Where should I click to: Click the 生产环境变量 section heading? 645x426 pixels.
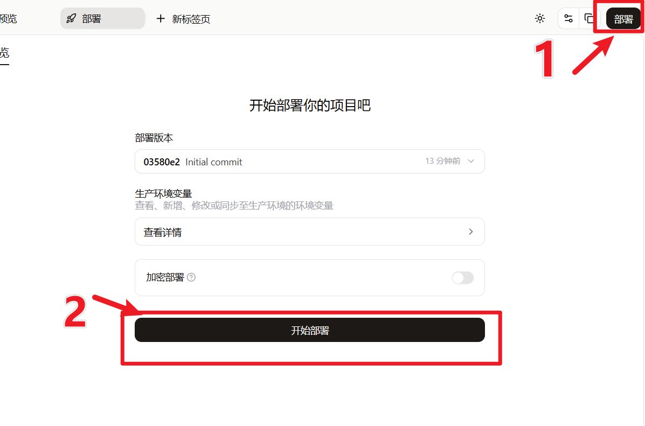[x=163, y=194]
